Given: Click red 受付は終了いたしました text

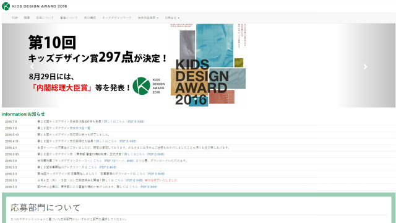Looking at the screenshot, I should pyautogui.click(x=161, y=180).
